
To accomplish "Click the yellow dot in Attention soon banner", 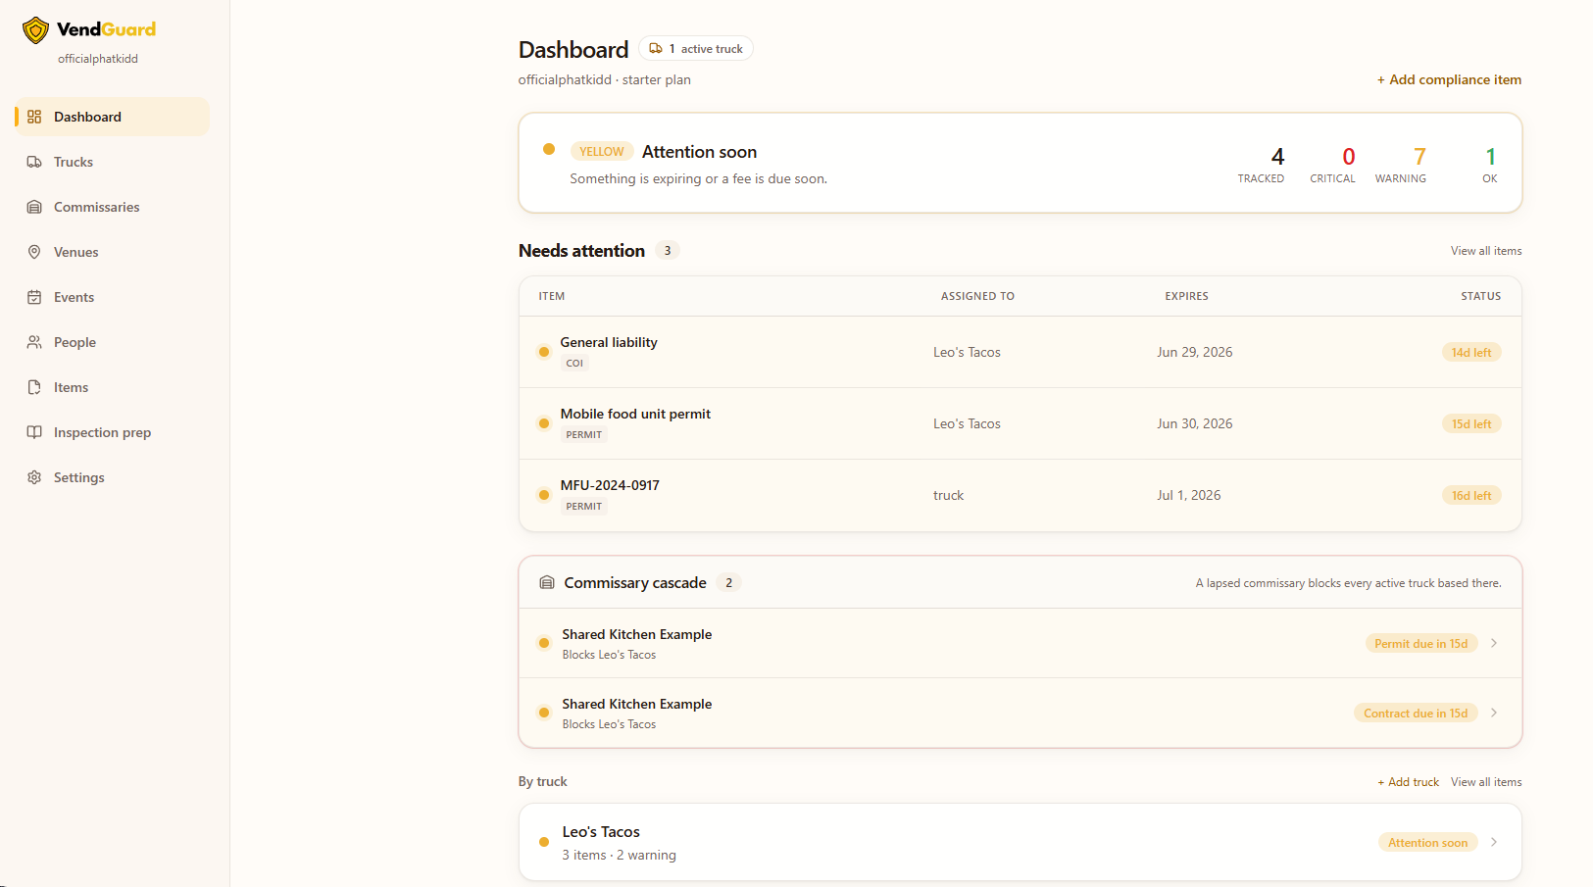I will (549, 149).
